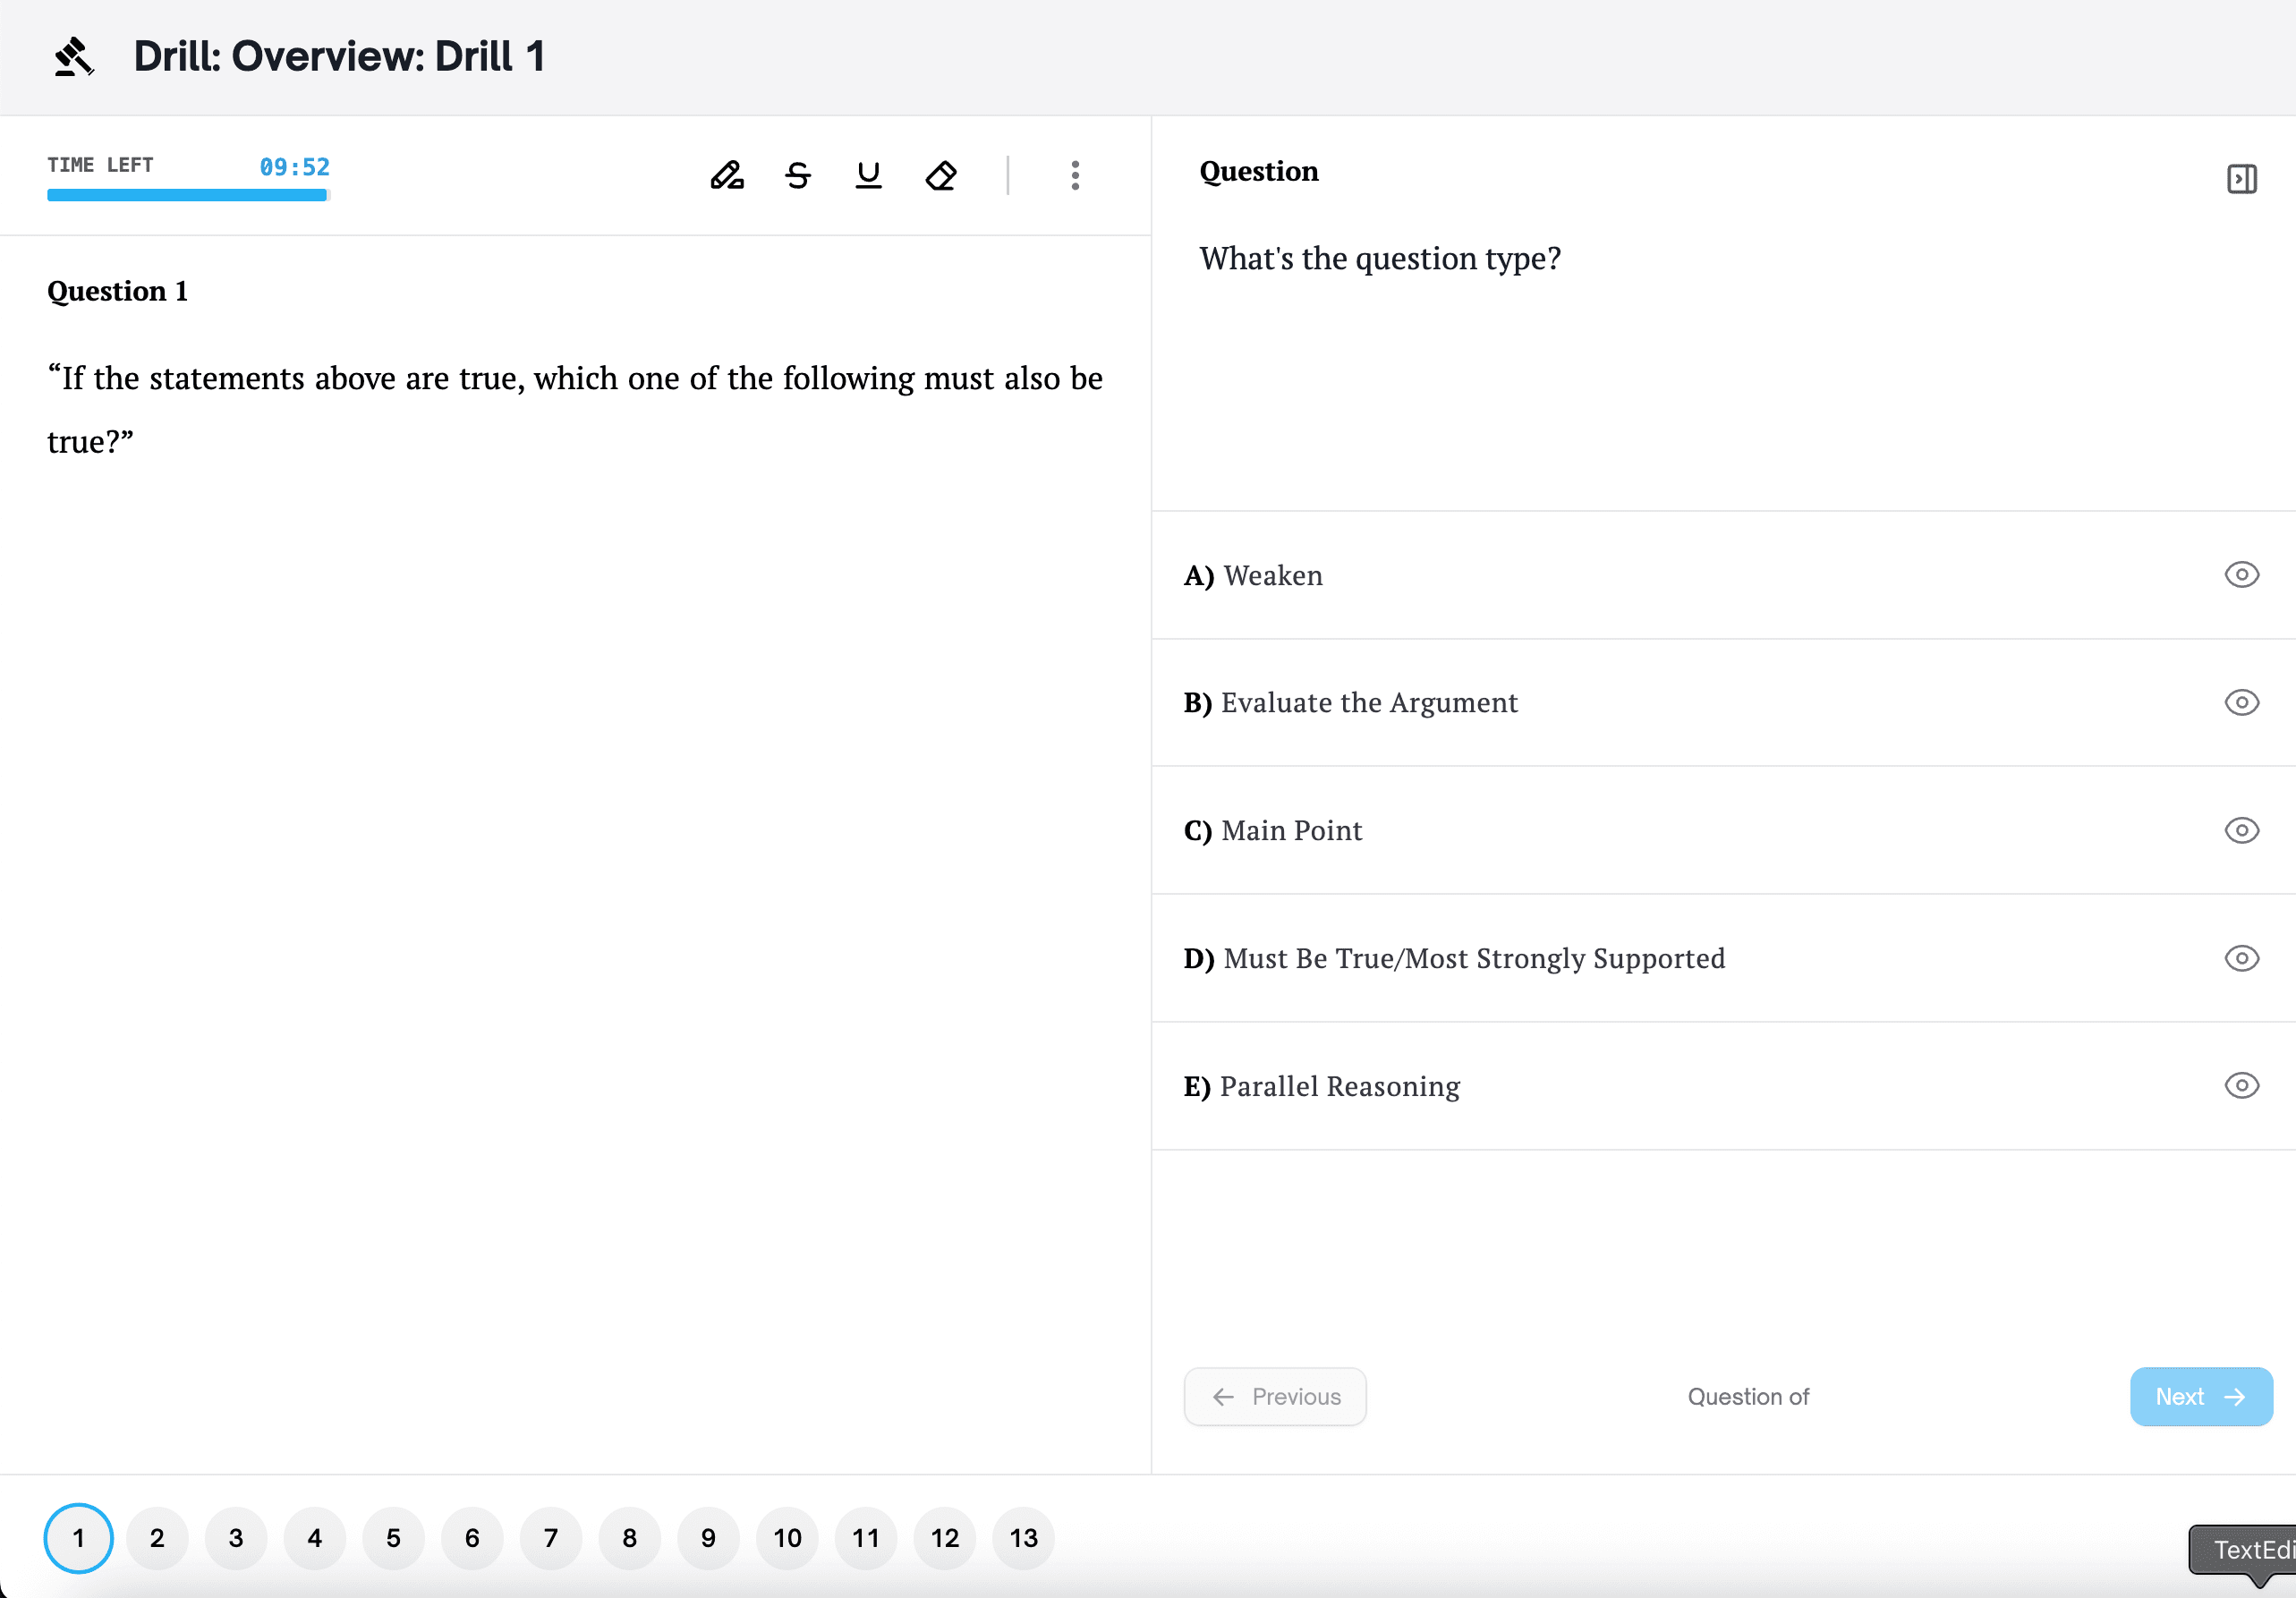Hide answer choice A Weaken
2296x1598 pixels.
pyautogui.click(x=2241, y=575)
